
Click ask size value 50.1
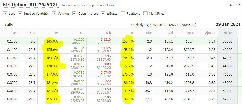click(149, 91)
